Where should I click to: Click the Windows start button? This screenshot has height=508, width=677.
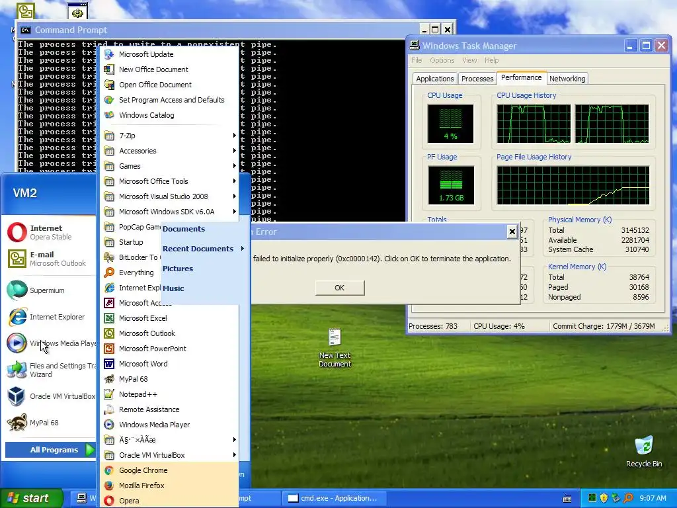[30, 498]
